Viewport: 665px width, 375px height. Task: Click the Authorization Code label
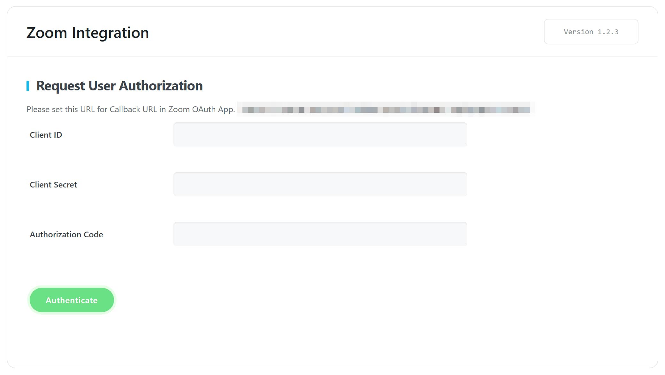tap(66, 234)
